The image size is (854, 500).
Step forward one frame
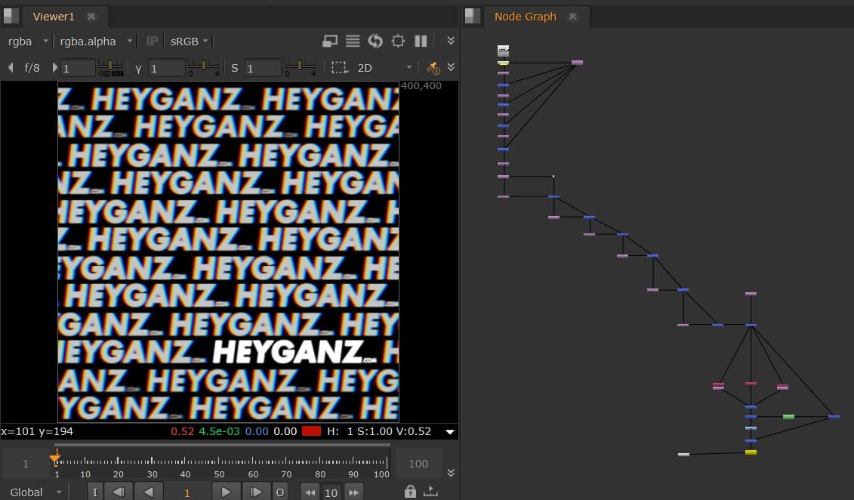[255, 492]
